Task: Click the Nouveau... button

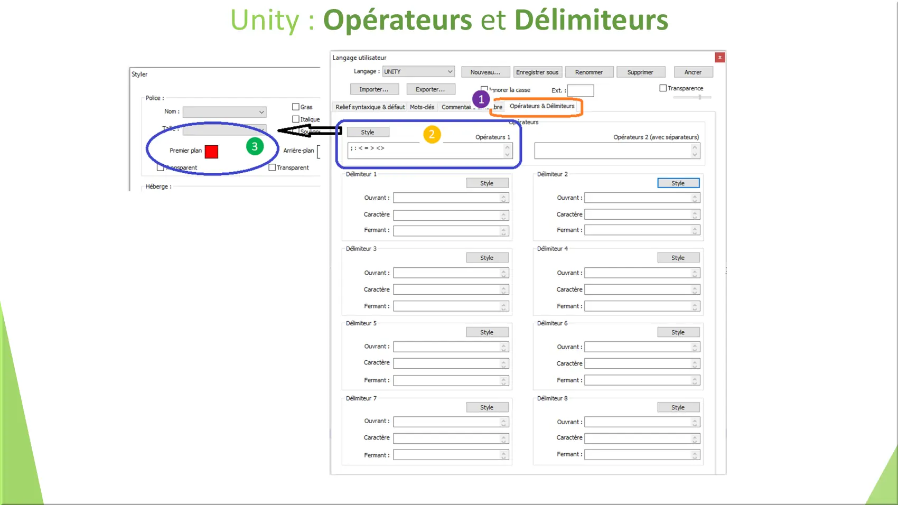Action: (485, 72)
